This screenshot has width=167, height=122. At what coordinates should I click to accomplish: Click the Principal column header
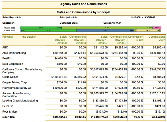click(8, 37)
